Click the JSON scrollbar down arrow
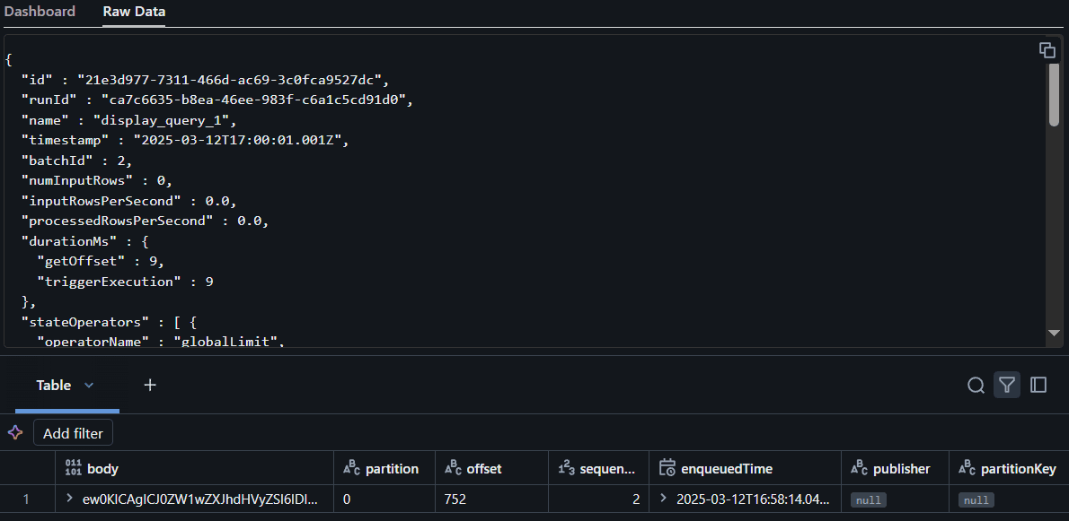The height and width of the screenshot is (521, 1069). (x=1054, y=333)
